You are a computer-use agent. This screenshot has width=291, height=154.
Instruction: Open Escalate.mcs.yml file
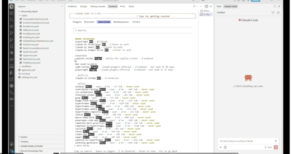[x=31, y=26]
